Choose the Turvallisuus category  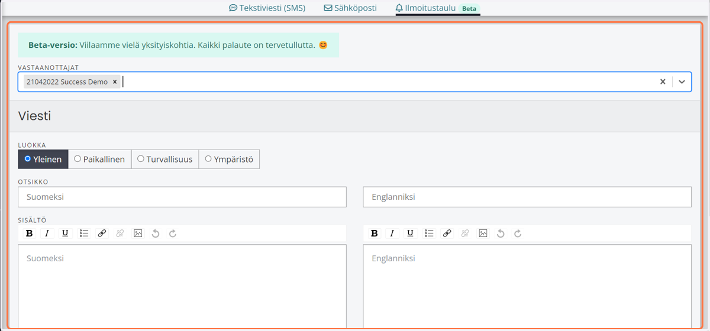coord(165,159)
